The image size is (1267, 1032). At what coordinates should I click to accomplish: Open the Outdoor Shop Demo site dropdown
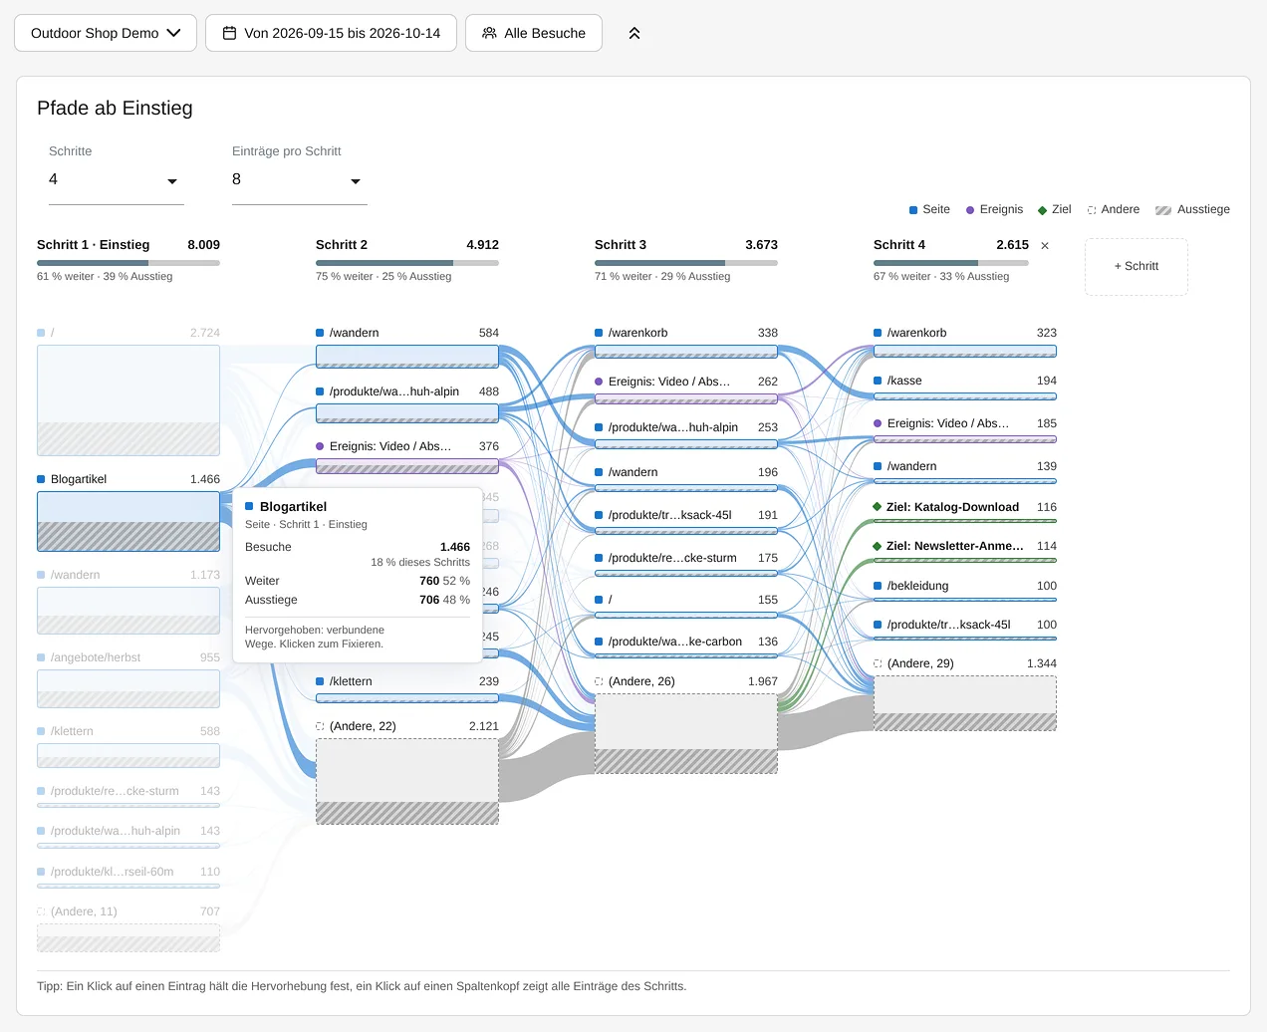(106, 33)
